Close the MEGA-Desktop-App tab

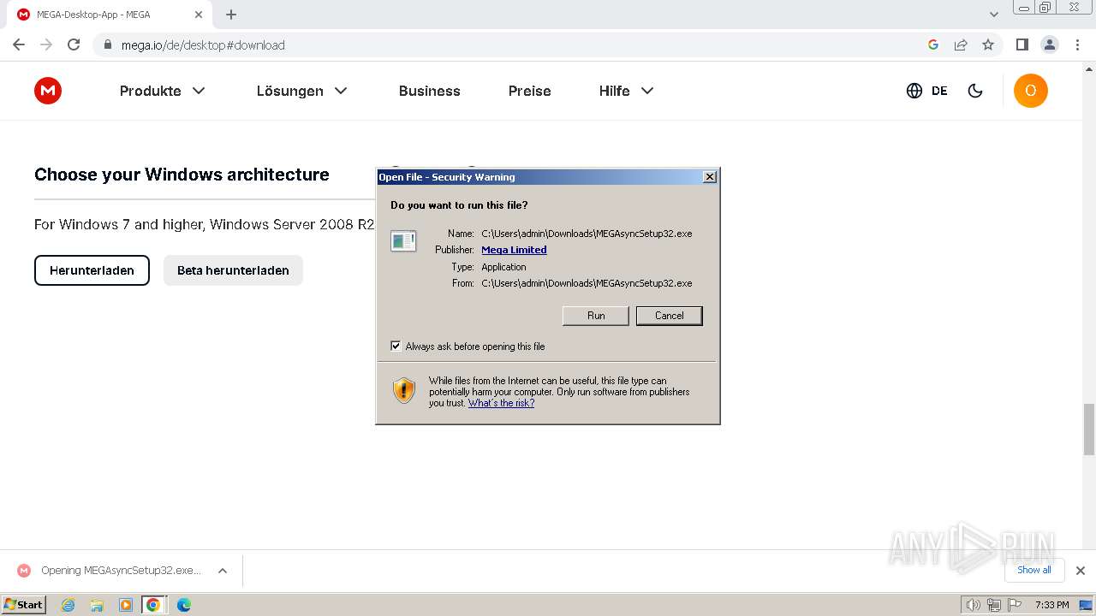pyautogui.click(x=199, y=15)
